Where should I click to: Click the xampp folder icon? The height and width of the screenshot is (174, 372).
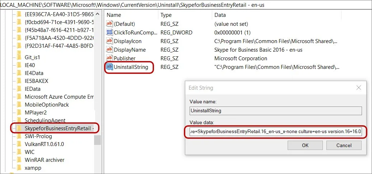19,168
